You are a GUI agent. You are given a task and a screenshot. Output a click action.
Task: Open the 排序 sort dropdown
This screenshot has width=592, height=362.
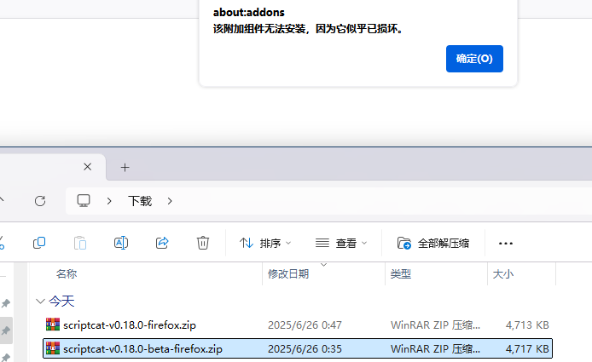(x=265, y=243)
